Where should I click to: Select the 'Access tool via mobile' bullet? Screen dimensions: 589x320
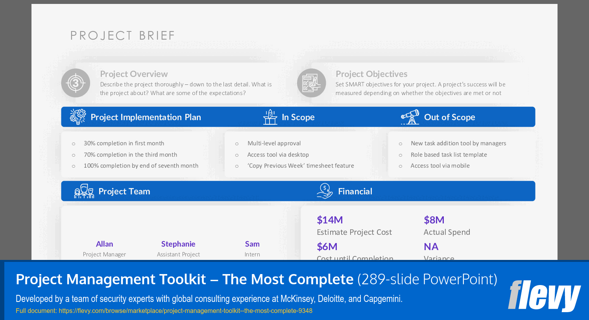pyautogui.click(x=440, y=166)
